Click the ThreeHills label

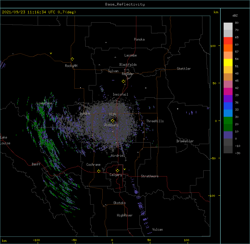(x=155, y=121)
